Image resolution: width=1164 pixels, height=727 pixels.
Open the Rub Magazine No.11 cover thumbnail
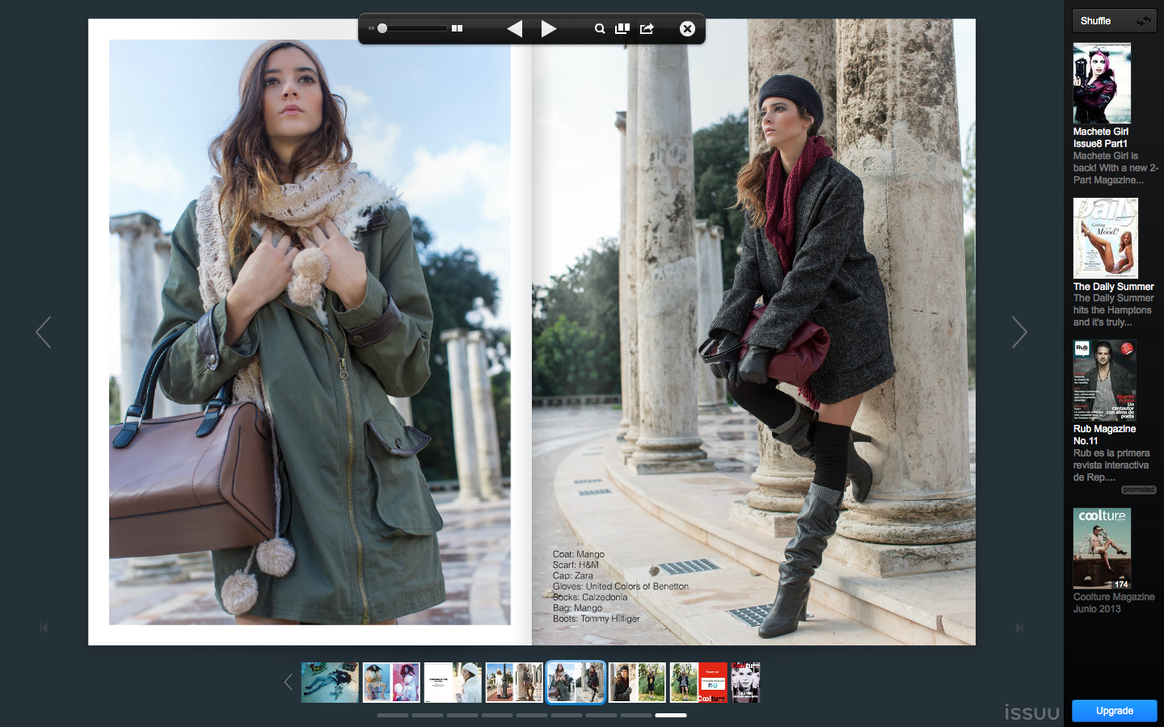(1104, 380)
